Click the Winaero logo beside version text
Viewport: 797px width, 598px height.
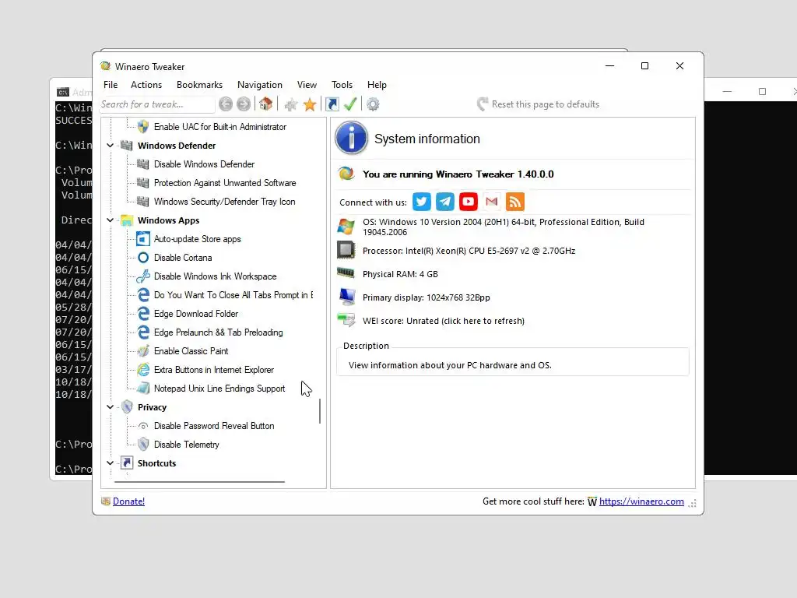(x=346, y=174)
